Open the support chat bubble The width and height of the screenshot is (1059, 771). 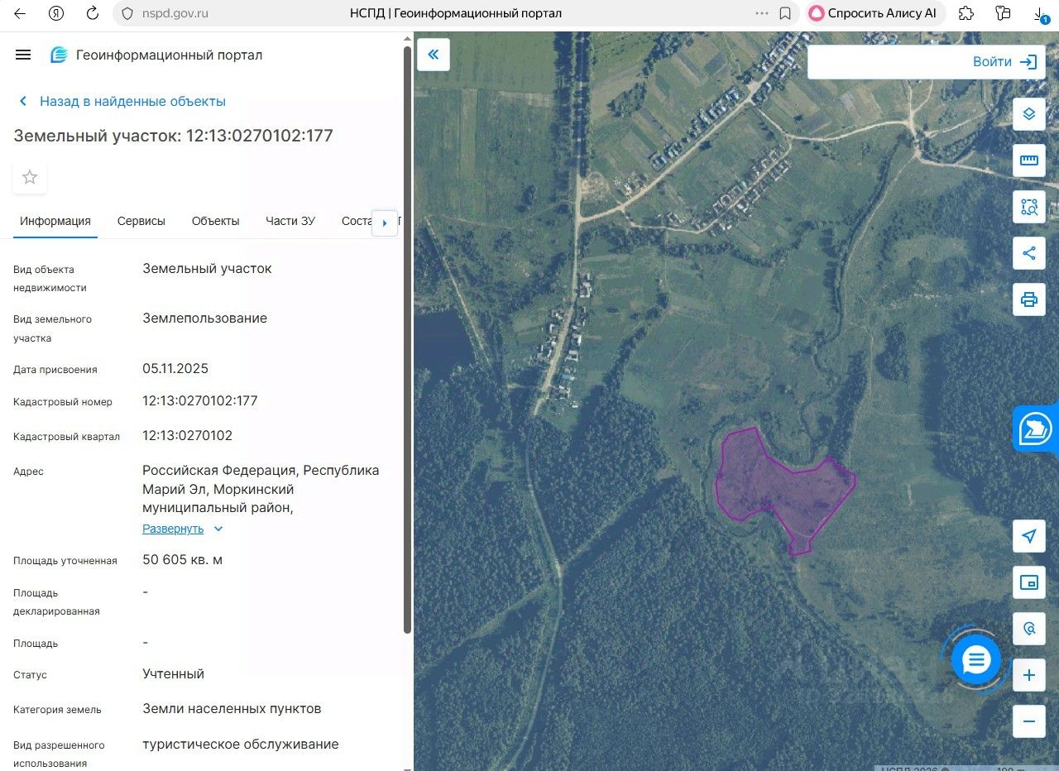(x=976, y=659)
